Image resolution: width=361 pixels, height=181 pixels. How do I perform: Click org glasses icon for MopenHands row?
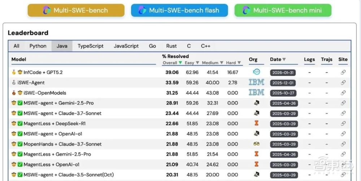point(256,144)
